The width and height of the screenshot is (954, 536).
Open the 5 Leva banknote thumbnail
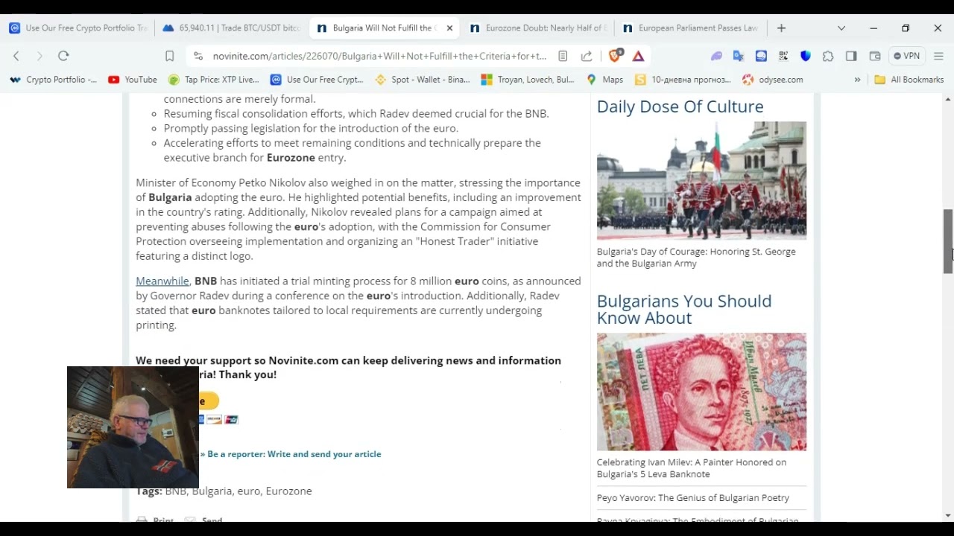(x=701, y=392)
